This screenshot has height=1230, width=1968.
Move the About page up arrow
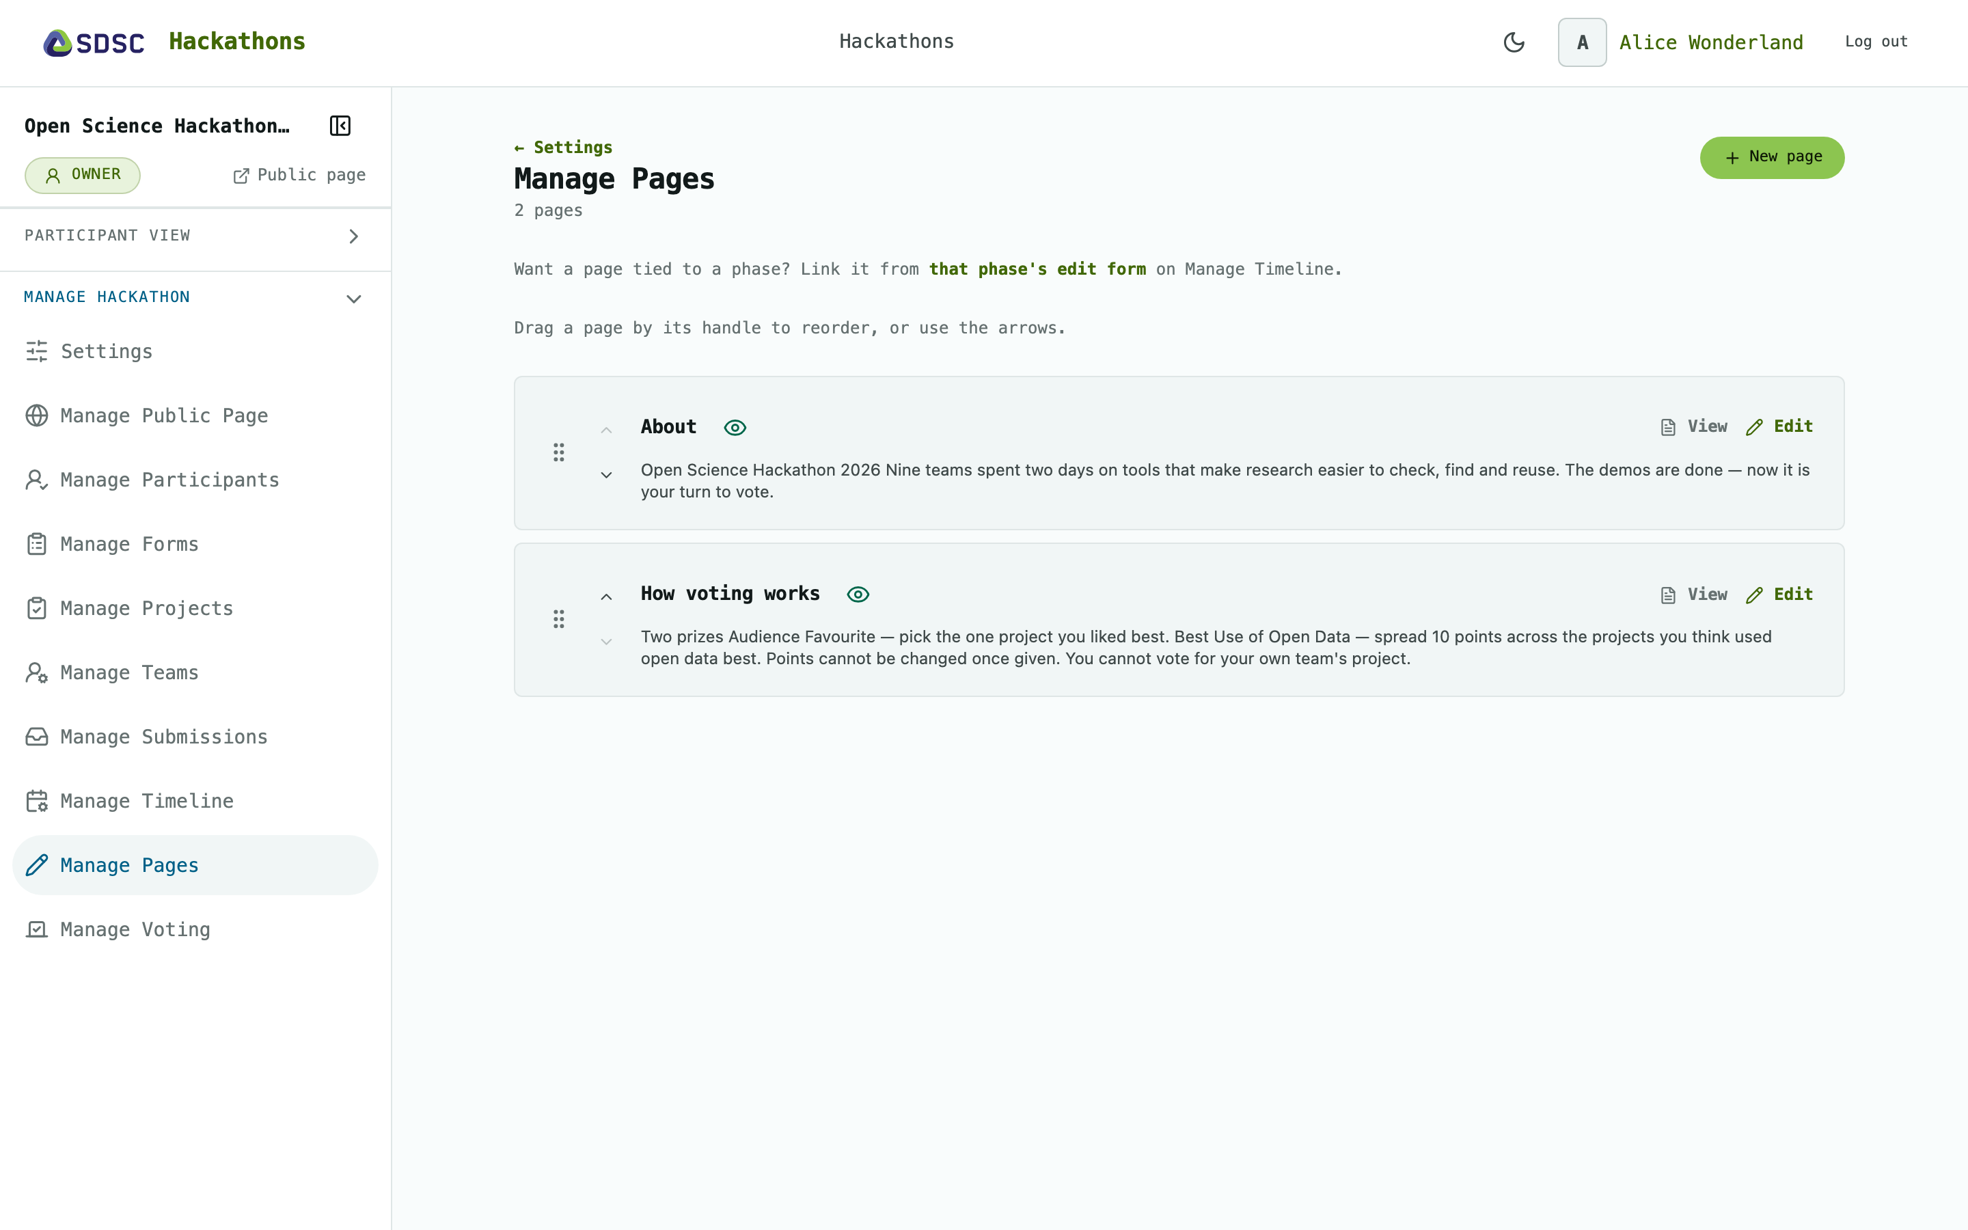click(x=606, y=430)
